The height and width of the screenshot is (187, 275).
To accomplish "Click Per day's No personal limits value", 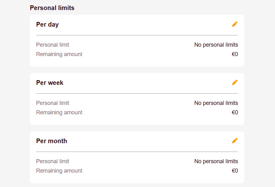I will click(216, 45).
